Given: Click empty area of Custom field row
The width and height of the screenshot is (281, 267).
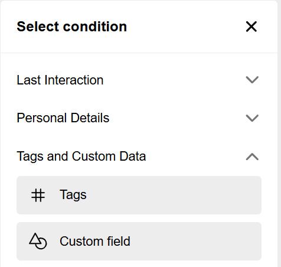Looking at the screenshot, I should (x=195, y=241).
